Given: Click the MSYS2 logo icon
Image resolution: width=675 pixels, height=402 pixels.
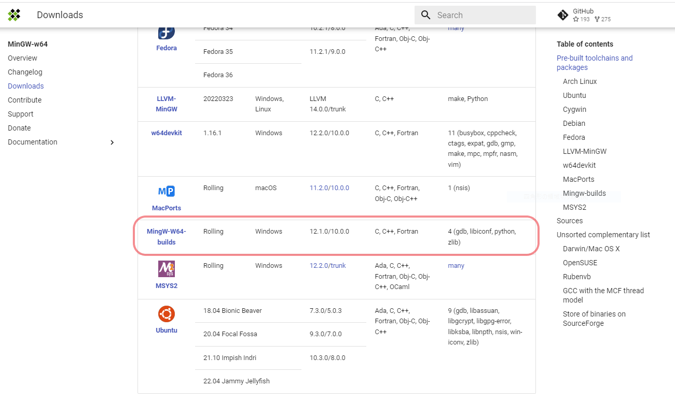Looking at the screenshot, I should [x=167, y=269].
